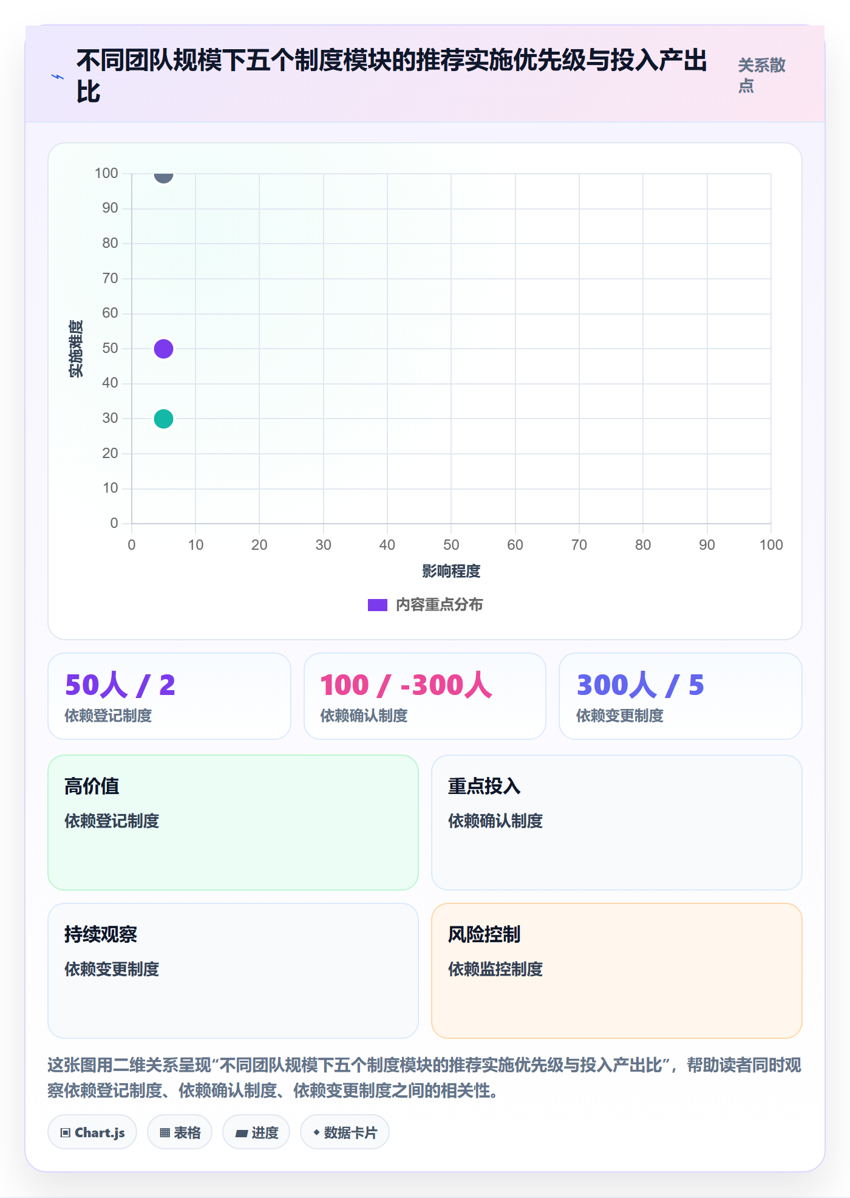Viewport: 850px width, 1198px height.
Task: Open the 持续观察 quadrant card
Action: point(233,971)
